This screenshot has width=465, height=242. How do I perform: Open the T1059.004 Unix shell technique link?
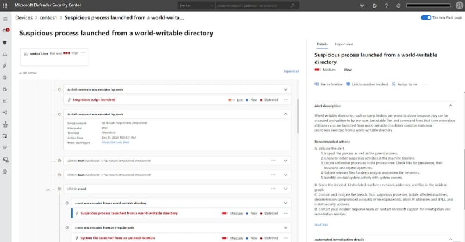point(115,143)
